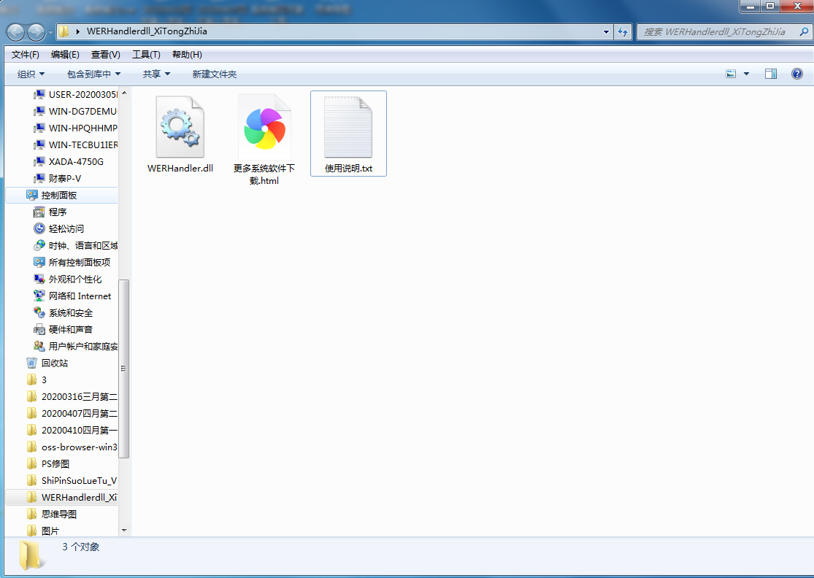The height and width of the screenshot is (578, 814).
Task: Toggle the preview pane button
Action: click(x=771, y=74)
